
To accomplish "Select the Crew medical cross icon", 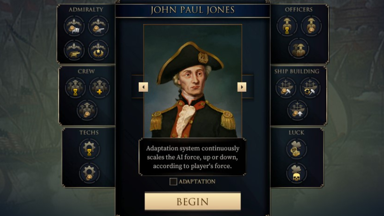I will coord(99,88).
